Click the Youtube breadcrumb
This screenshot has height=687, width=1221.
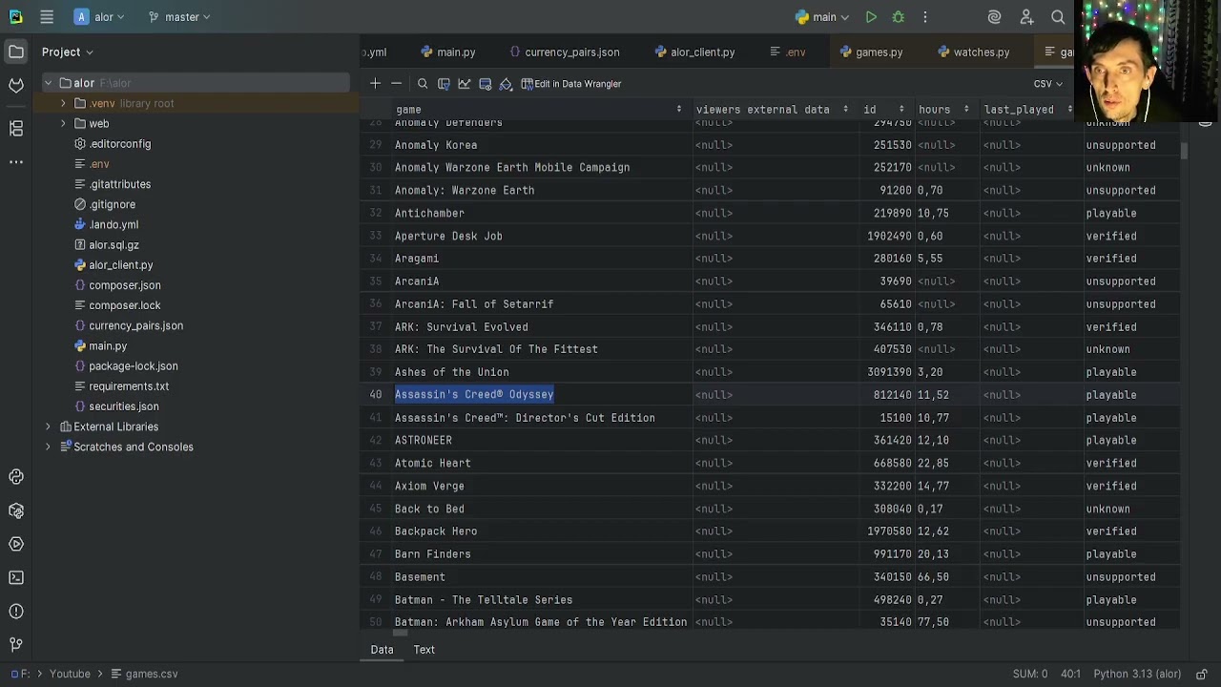point(70,674)
